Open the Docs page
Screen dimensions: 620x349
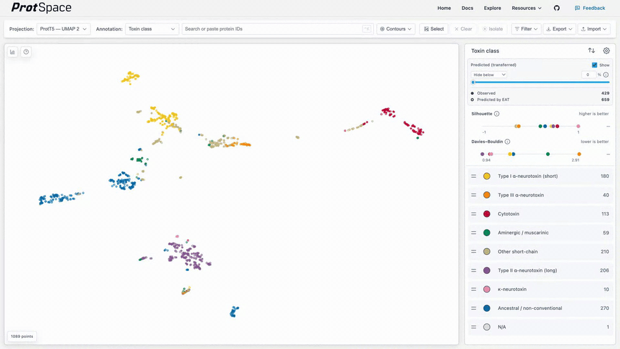point(467,8)
